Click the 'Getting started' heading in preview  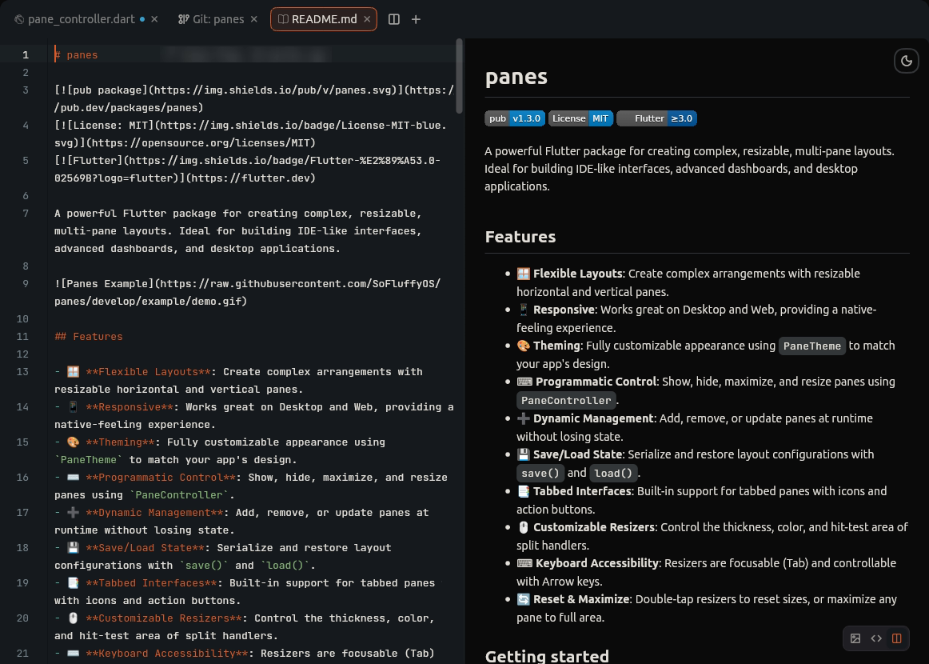click(x=547, y=656)
